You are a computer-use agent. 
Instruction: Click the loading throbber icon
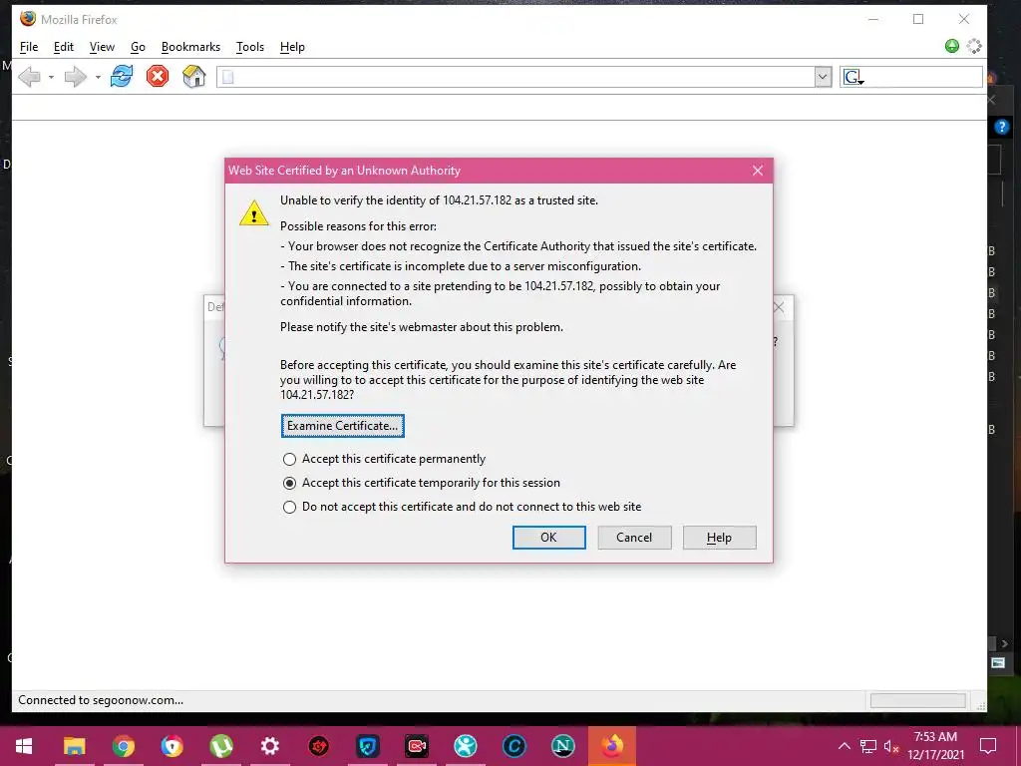pyautogui.click(x=974, y=46)
